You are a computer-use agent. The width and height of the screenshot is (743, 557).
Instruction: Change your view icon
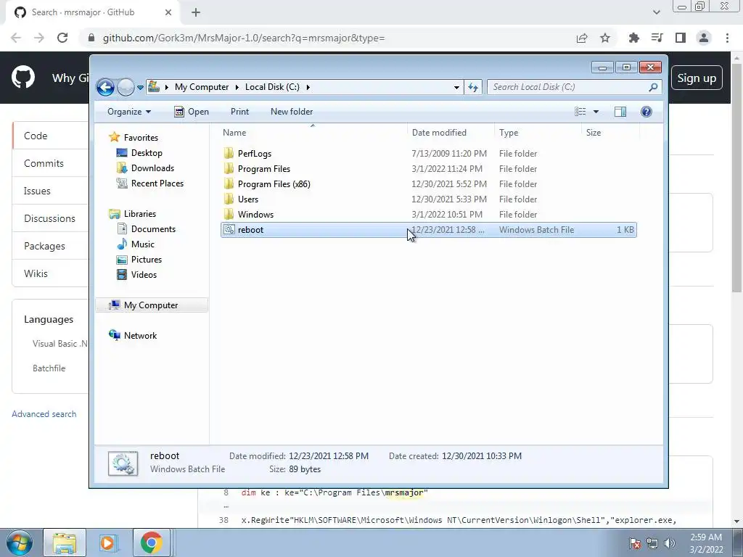pos(580,112)
